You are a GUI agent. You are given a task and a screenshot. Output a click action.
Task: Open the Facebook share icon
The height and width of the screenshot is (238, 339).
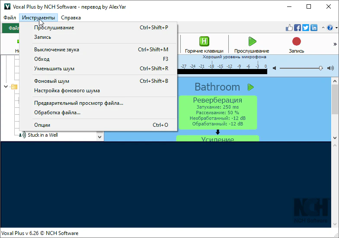click(x=297, y=28)
